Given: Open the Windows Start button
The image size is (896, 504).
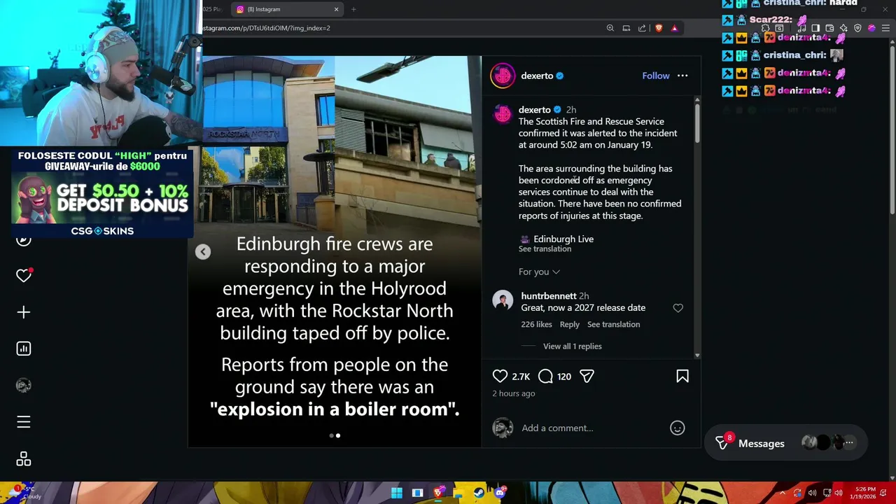Looking at the screenshot, I should point(397,493).
